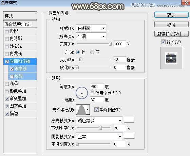Screen dimensions: 190x156
Task: Enable the 内发光 checkbox
Action: tap(7, 54)
